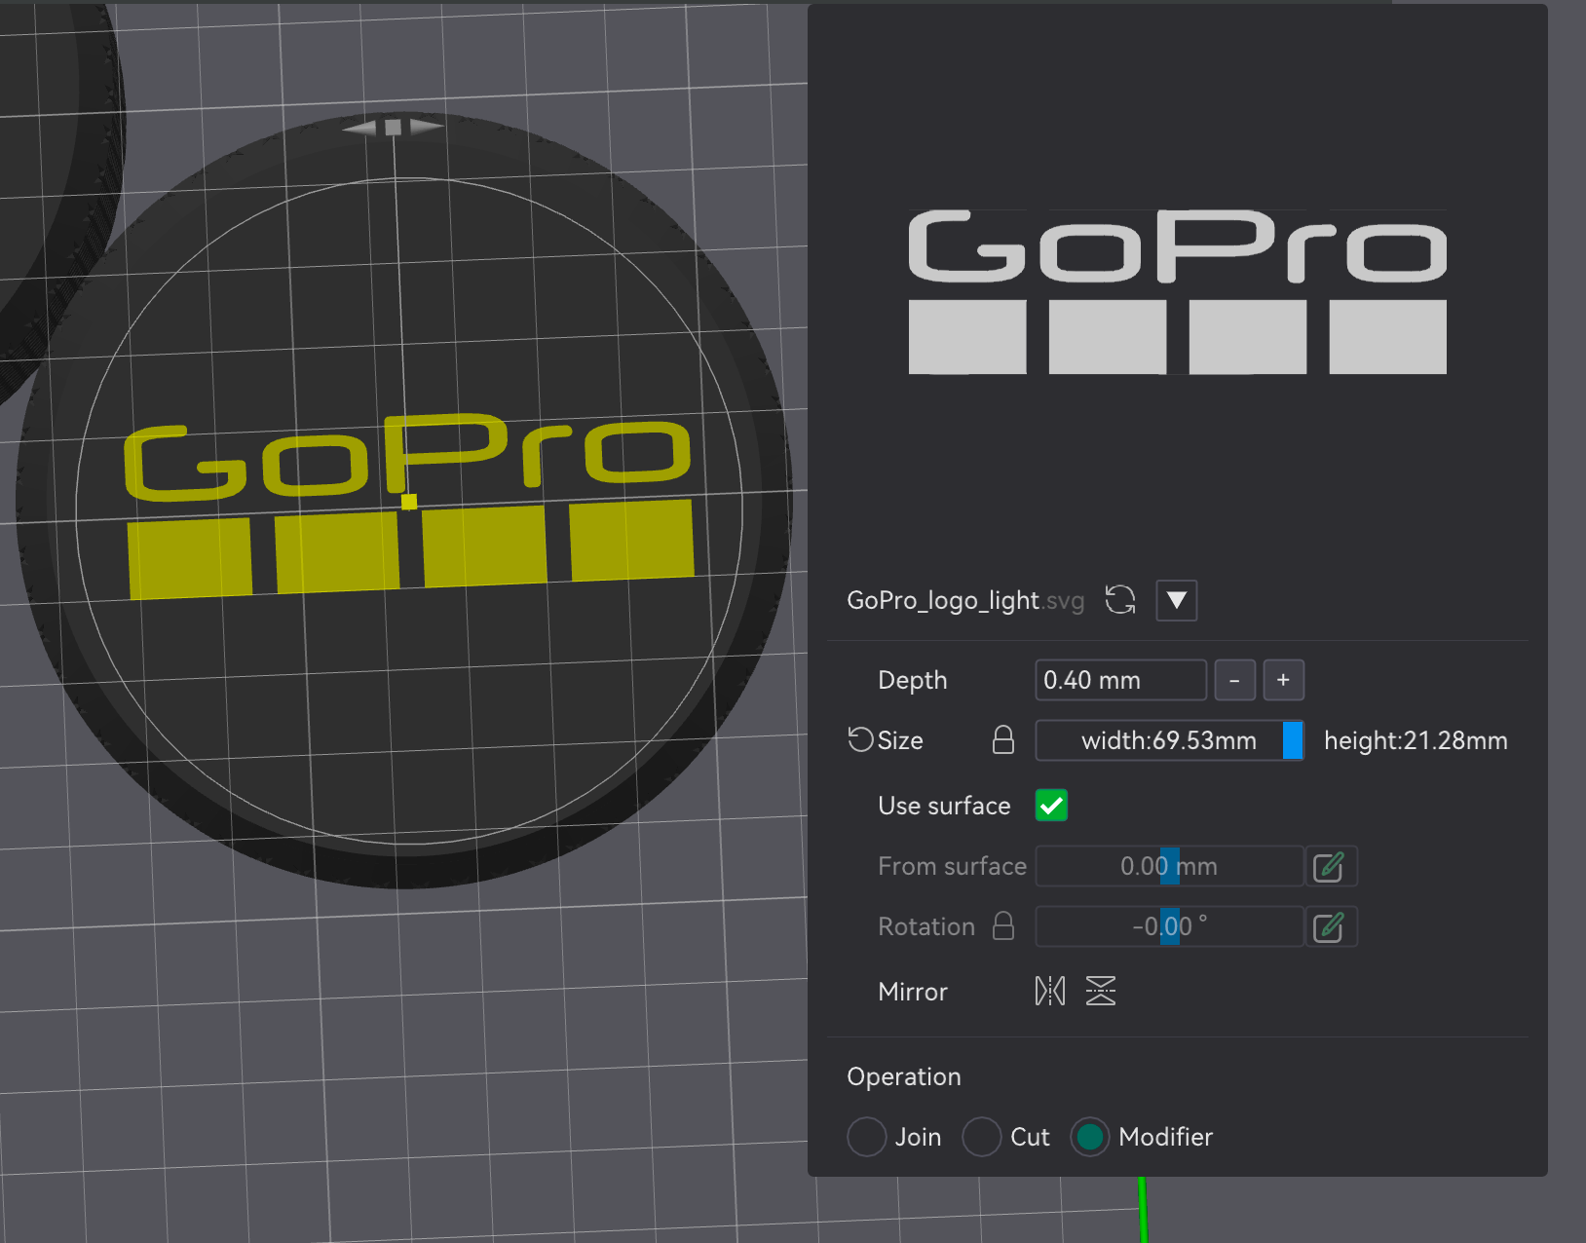Image resolution: width=1586 pixels, height=1243 pixels.
Task: Mirror the SVG vertically
Action: pyautogui.click(x=1101, y=992)
